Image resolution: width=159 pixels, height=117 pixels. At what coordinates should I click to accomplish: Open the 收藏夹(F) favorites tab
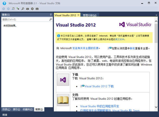pyautogui.click(x=28, y=109)
